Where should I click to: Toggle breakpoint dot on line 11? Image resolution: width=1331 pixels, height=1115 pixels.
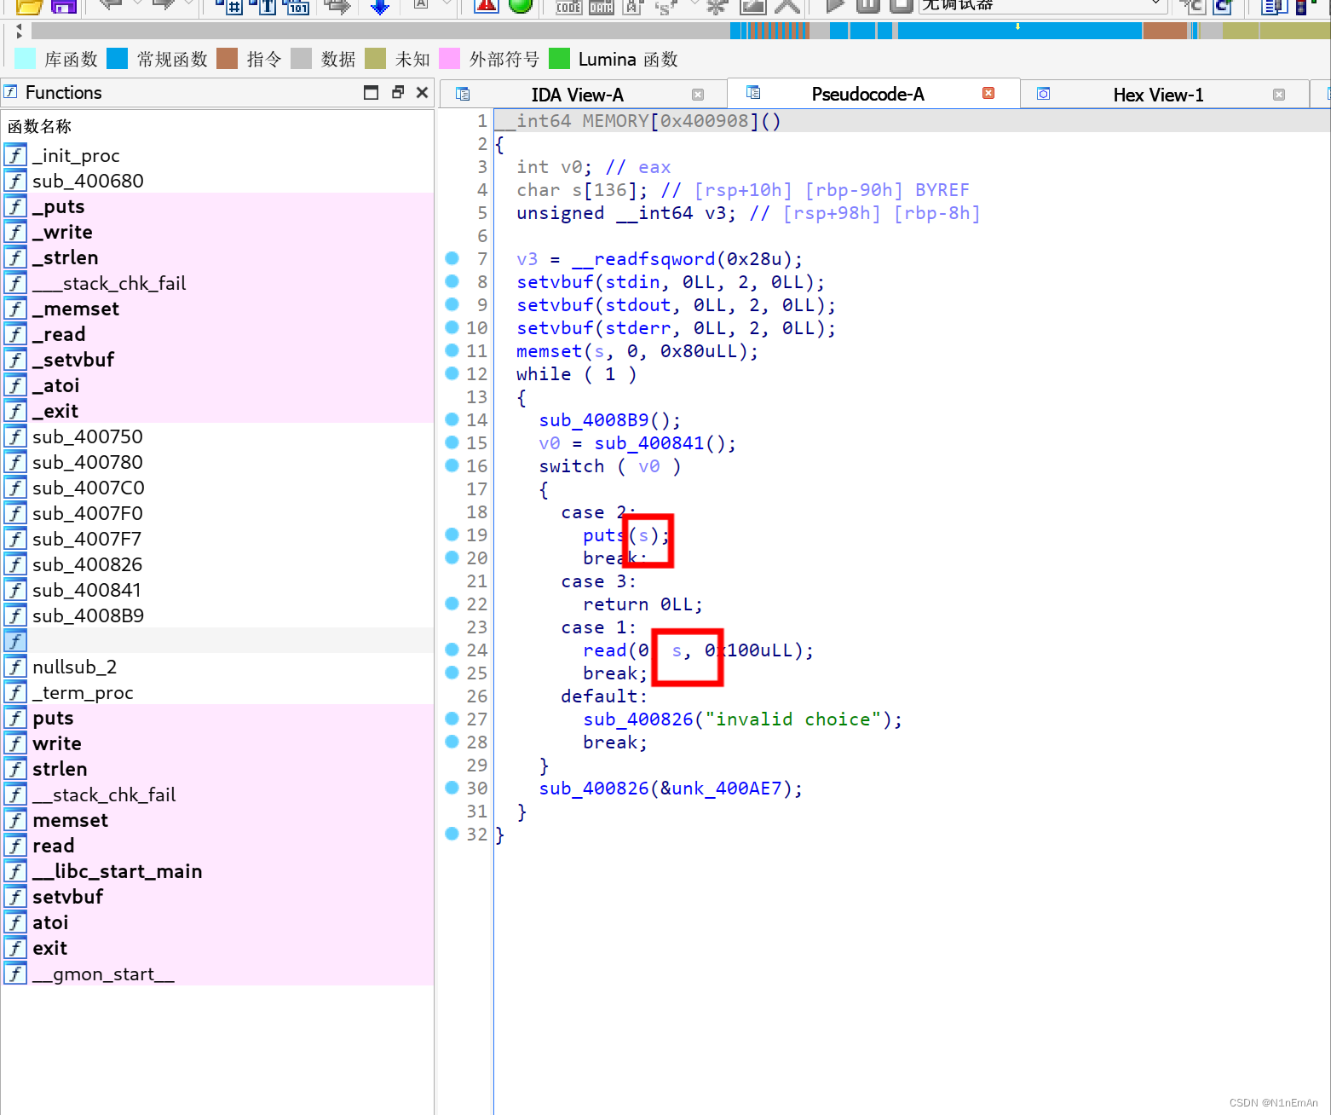pos(452,350)
